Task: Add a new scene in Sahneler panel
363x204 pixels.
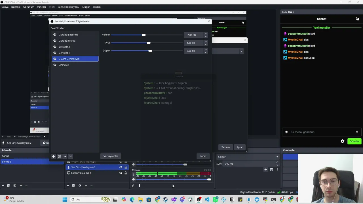Action: coord(3,186)
